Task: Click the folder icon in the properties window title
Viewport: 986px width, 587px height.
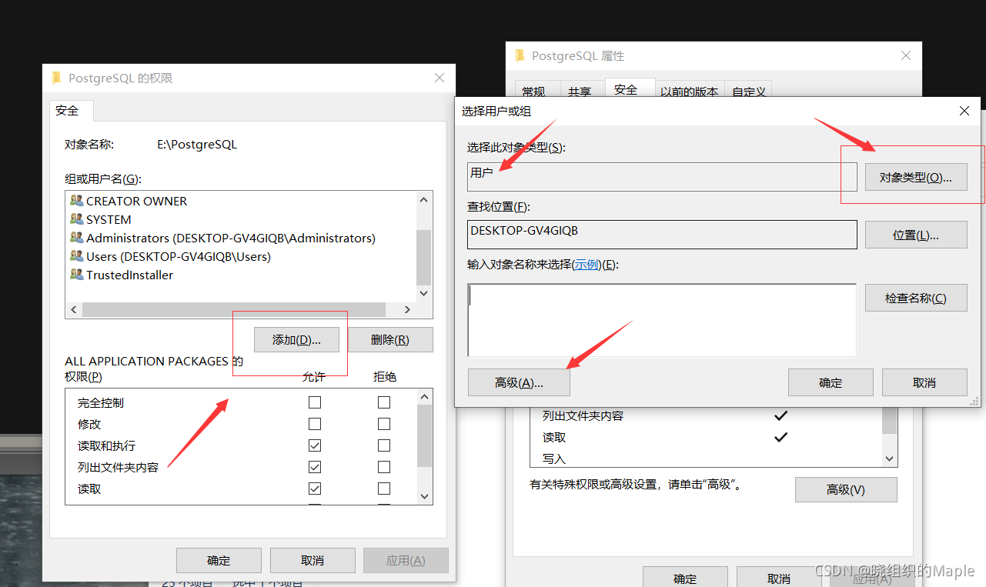Action: 520,55
